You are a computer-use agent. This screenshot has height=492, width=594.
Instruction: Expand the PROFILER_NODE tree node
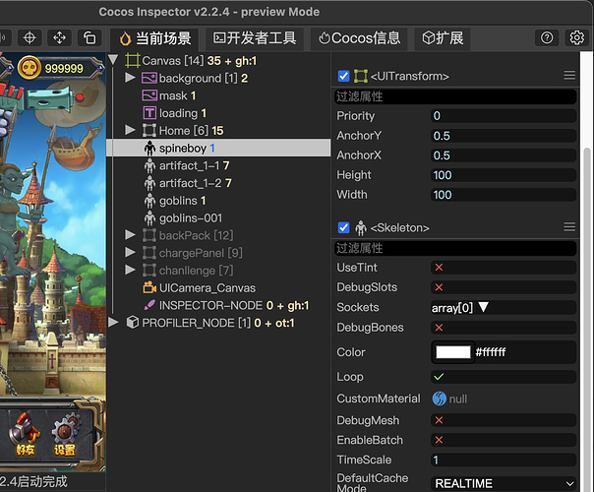[x=113, y=322]
